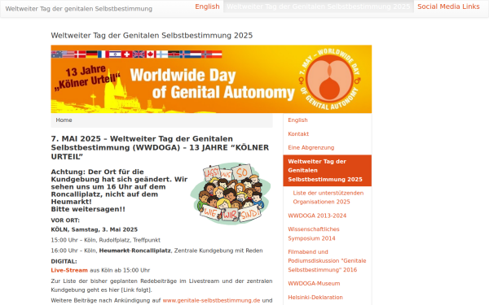The width and height of the screenshot is (489, 305).
Task: Open the English link in top navigation
Action: [x=207, y=7]
